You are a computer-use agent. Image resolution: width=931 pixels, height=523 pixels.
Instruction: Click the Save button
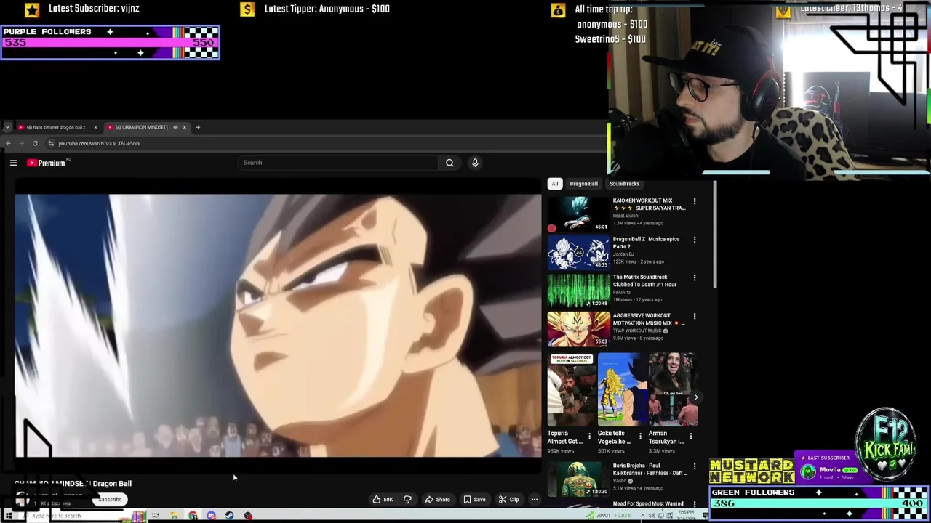click(474, 499)
